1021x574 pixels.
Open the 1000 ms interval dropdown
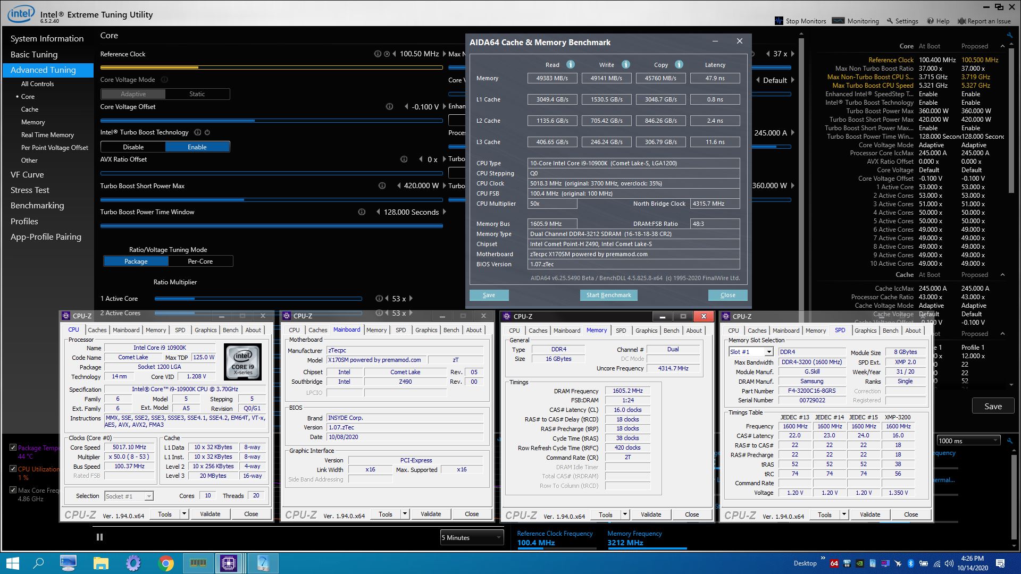(x=968, y=441)
